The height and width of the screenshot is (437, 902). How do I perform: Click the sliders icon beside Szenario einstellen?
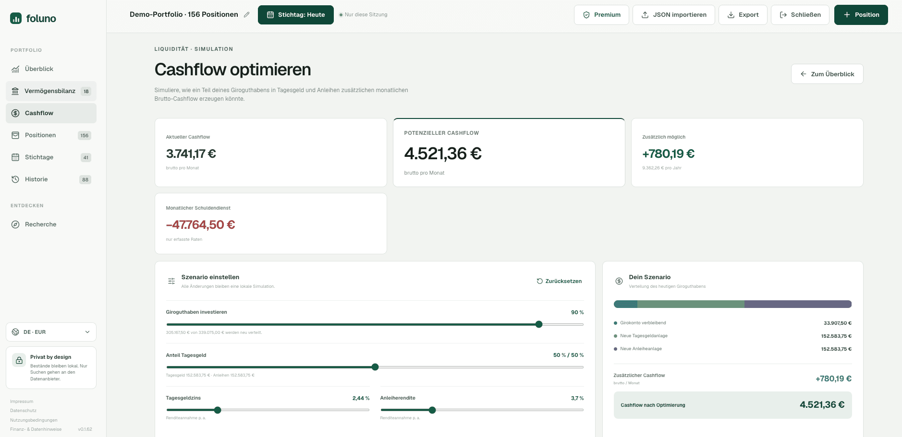(x=171, y=281)
